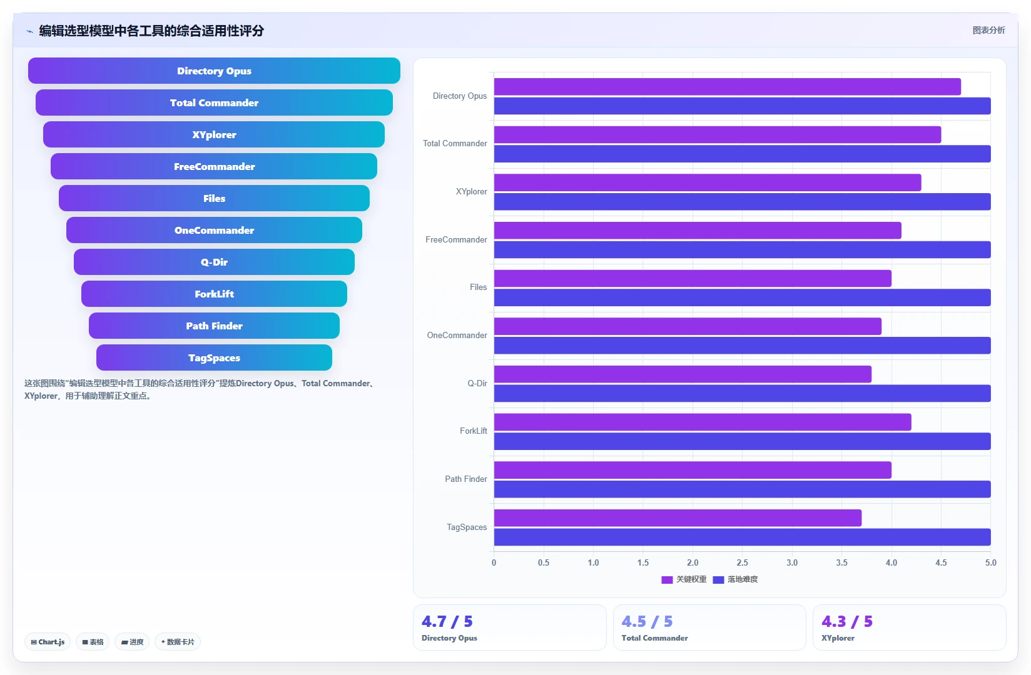Click the Directory Opus y-axis label

(x=460, y=96)
